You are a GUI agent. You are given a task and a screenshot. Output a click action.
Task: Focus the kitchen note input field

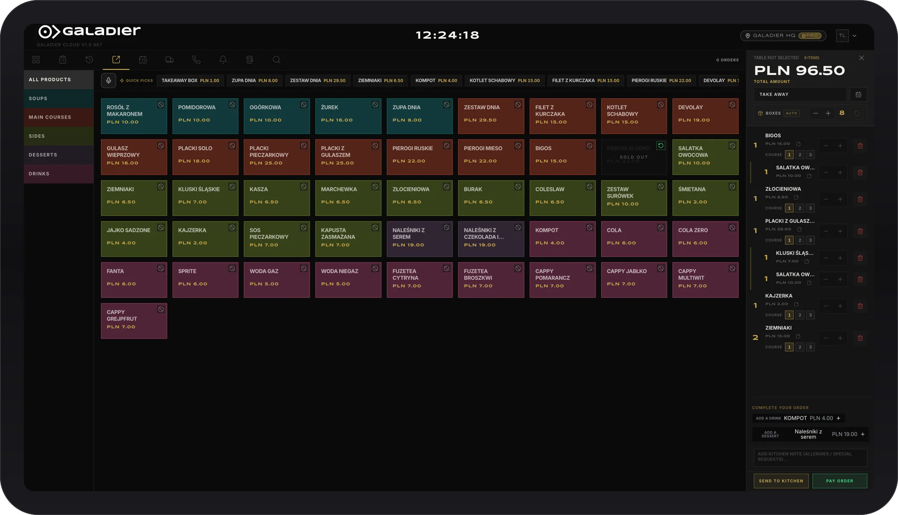click(x=810, y=458)
